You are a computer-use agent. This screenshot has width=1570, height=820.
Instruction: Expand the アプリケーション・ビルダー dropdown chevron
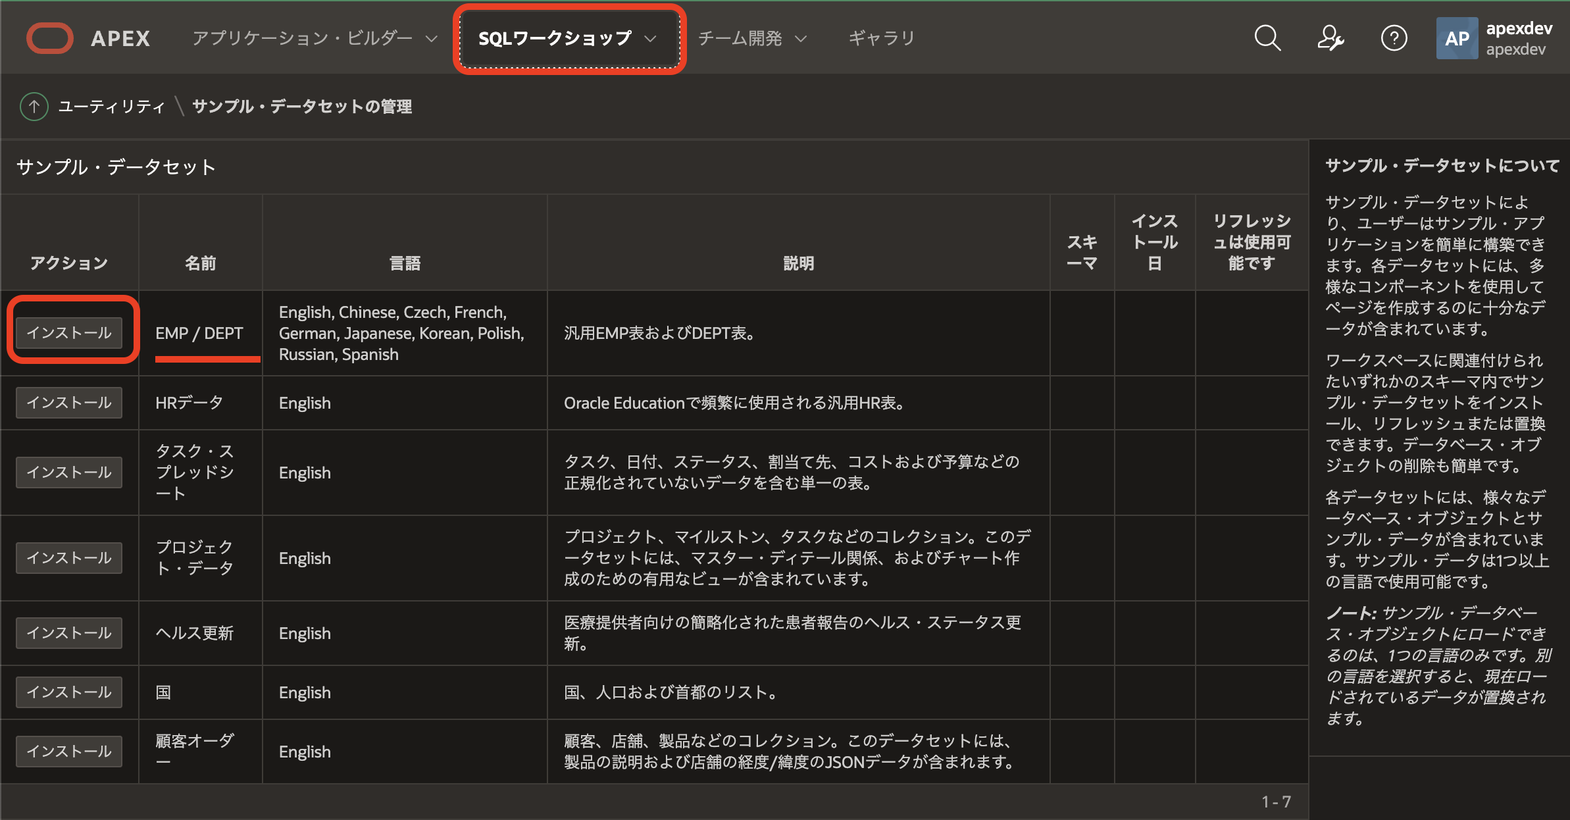point(432,39)
